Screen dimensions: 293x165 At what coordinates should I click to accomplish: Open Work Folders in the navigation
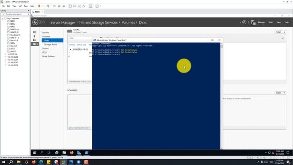(49, 56)
